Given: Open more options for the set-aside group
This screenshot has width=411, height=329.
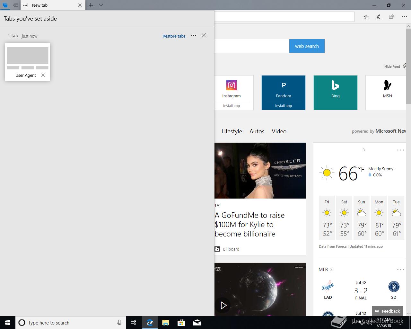Looking at the screenshot, I should coord(194,35).
